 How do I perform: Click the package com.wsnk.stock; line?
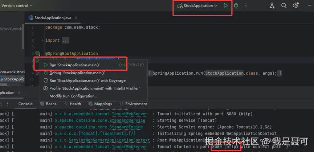pyautogui.click(x=73, y=28)
